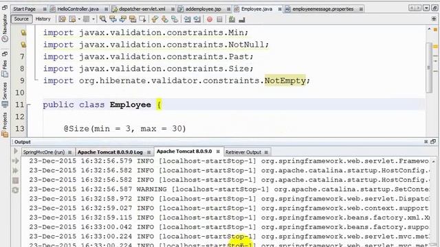The width and height of the screenshot is (440, 247).
Task: Click the Start Server in Profile Mode icon
Action: coord(15,171)
